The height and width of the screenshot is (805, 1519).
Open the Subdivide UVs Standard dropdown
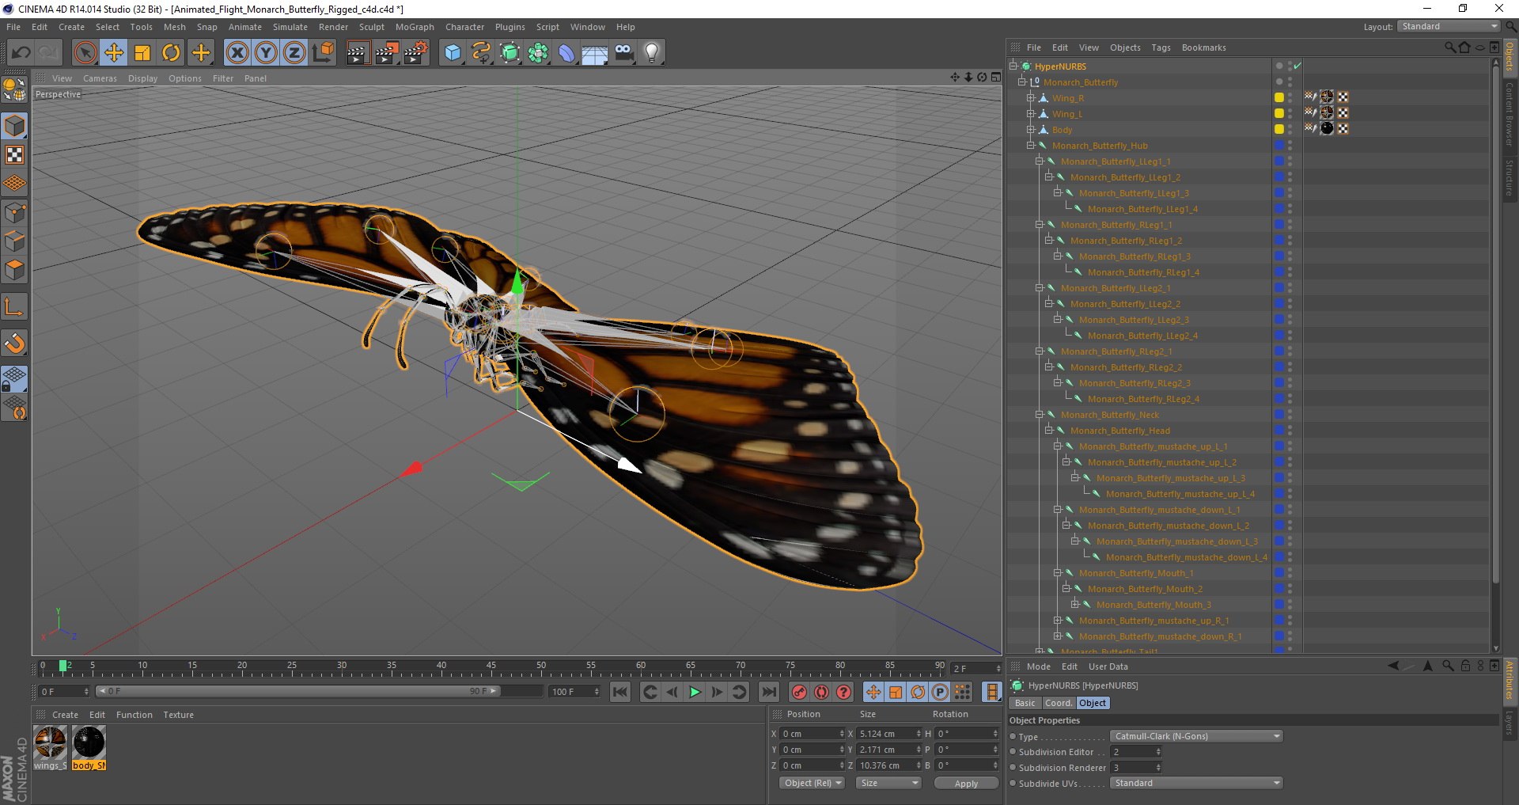coord(1196,783)
